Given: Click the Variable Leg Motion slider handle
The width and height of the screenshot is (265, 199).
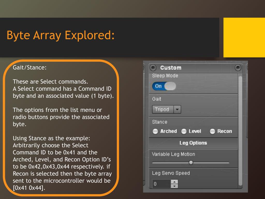Looking at the screenshot, I should point(191,162).
